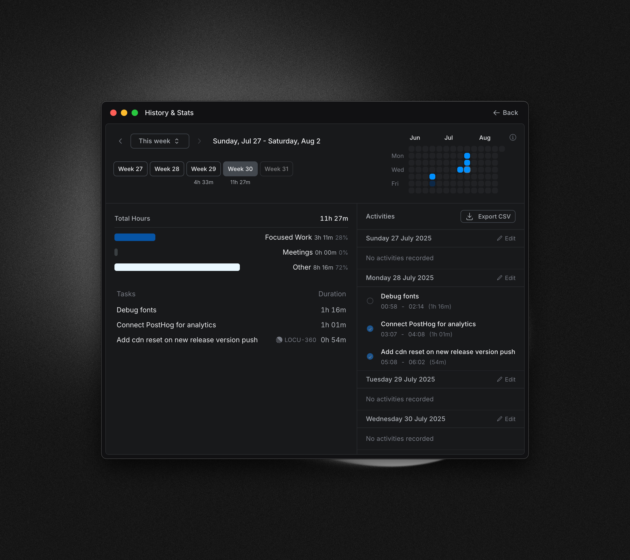Click the blue Focused Work bar
Viewport: 630px width, 560px height.
pos(135,237)
